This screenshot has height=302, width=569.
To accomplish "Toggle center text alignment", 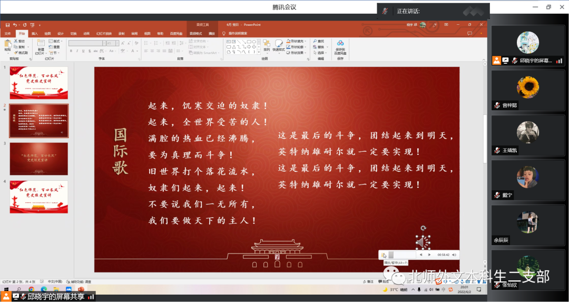I will (152, 51).
